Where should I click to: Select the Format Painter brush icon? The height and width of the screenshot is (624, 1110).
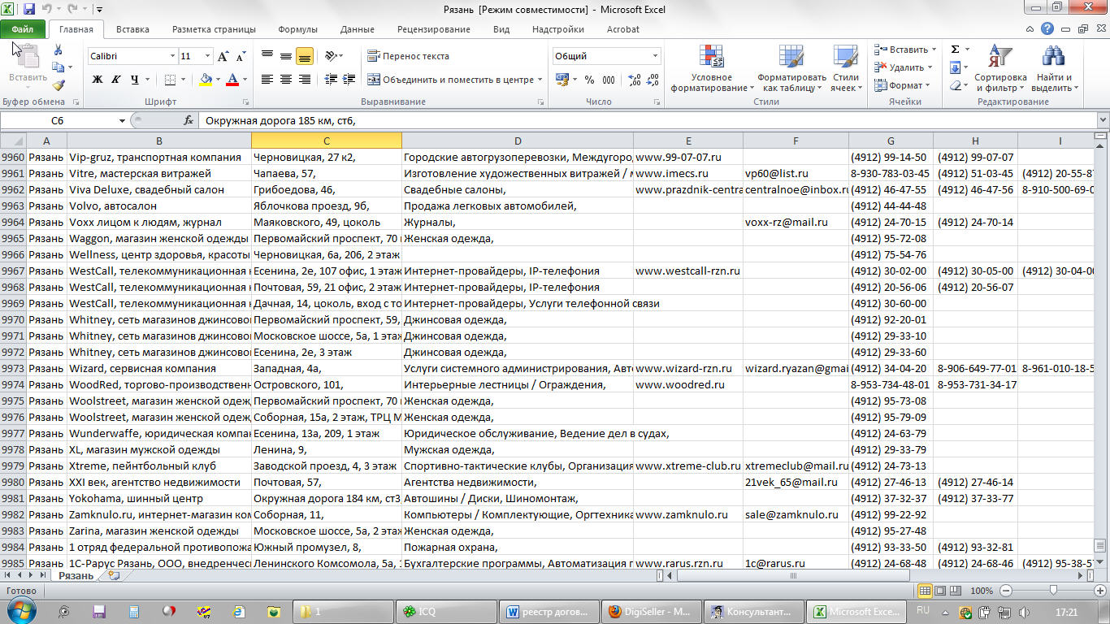58,84
